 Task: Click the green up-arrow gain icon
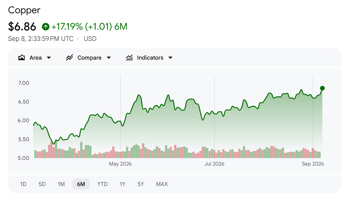(46, 26)
